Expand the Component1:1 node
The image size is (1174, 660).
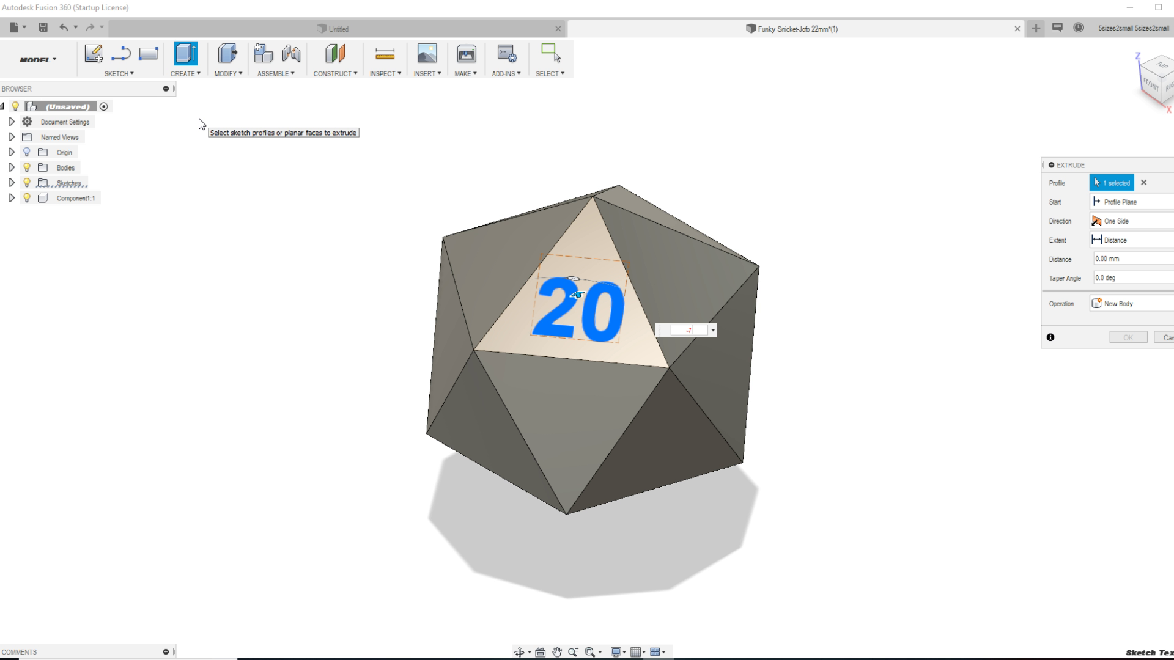click(x=11, y=198)
